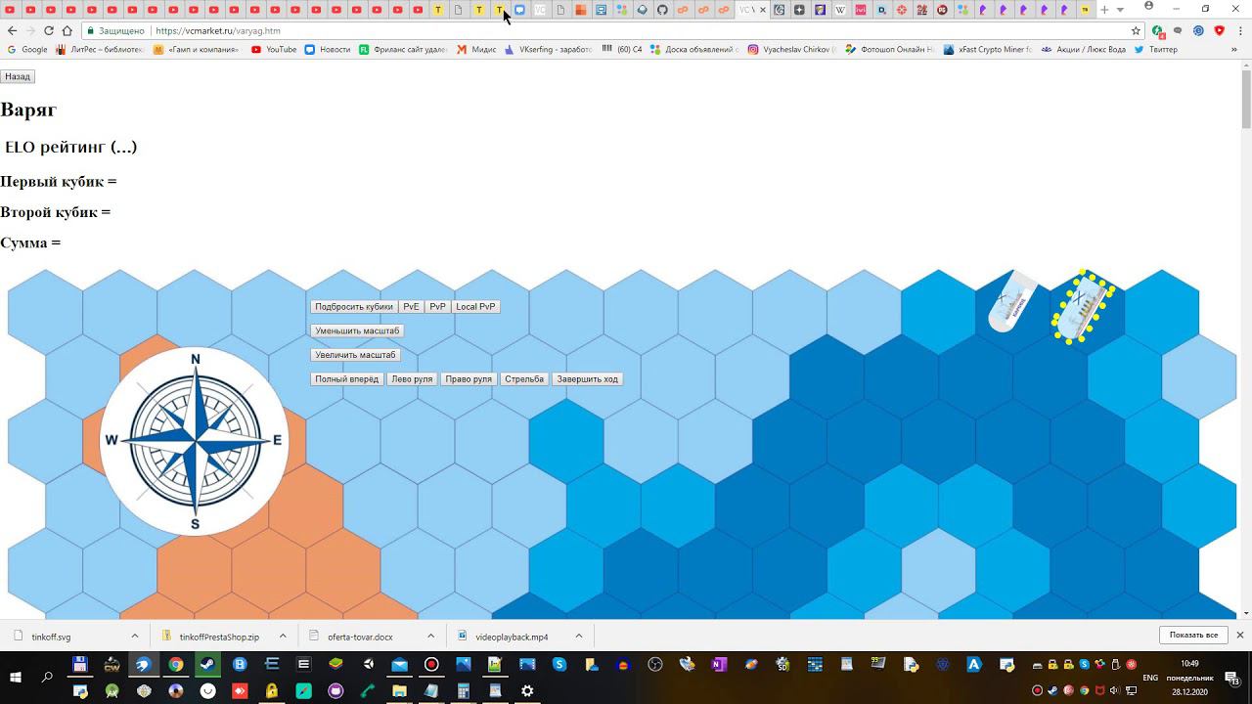Bookmark this page with the star icon

1136,30
